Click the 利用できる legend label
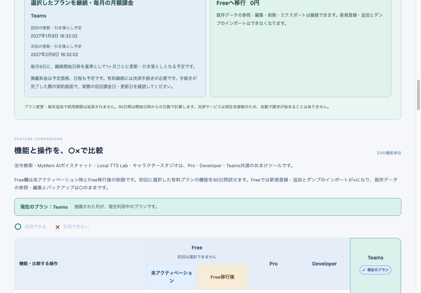The image size is (421, 293). [x=35, y=227]
